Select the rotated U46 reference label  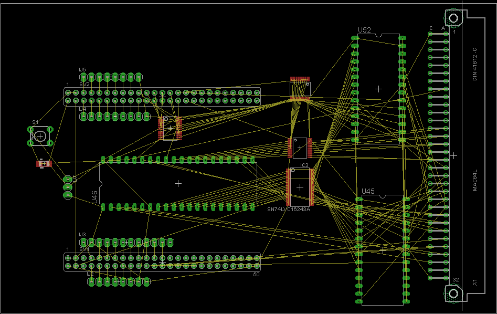pos(94,197)
